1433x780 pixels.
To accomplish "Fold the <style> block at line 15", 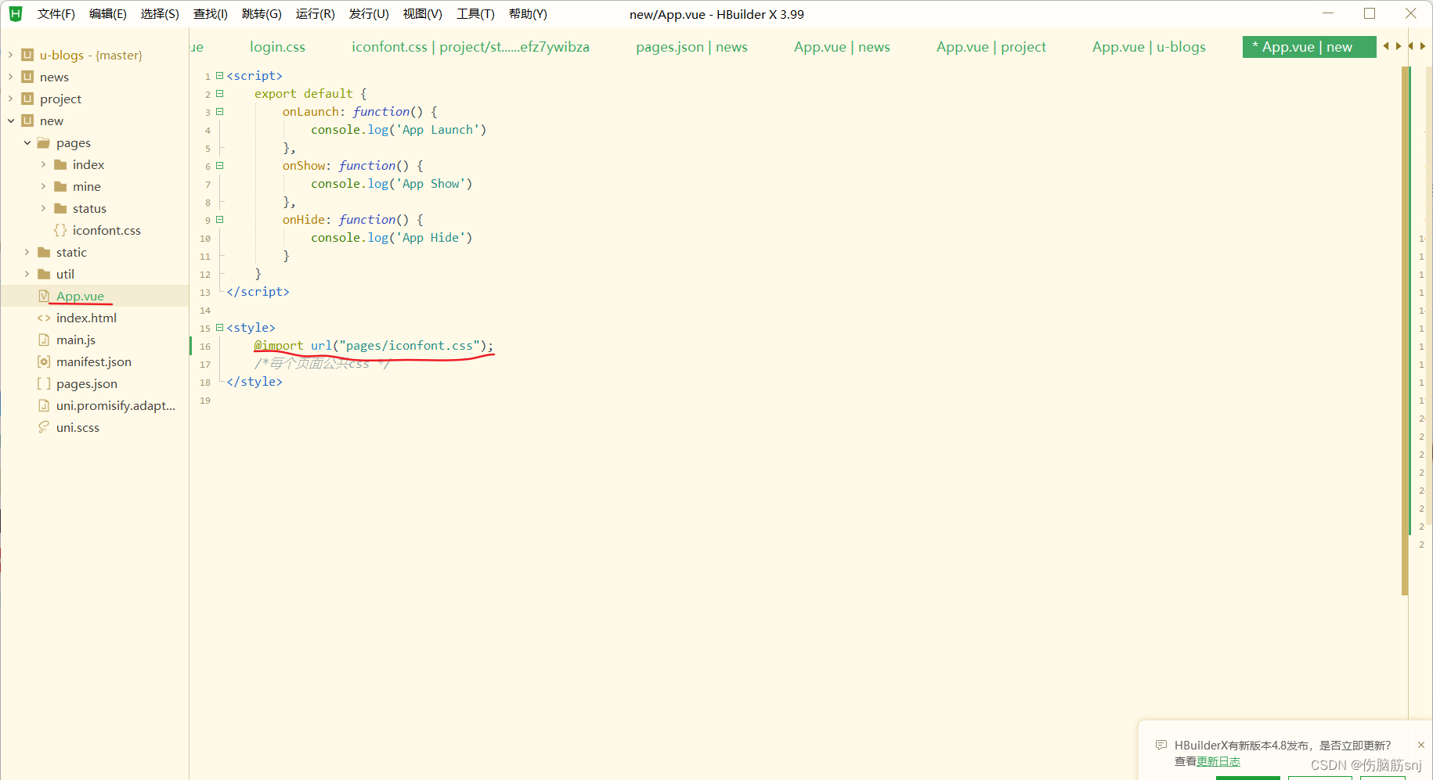I will click(x=220, y=328).
